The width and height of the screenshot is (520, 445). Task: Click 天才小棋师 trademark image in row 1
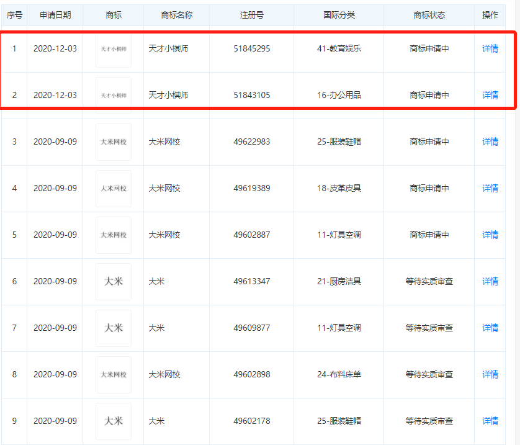tap(114, 49)
